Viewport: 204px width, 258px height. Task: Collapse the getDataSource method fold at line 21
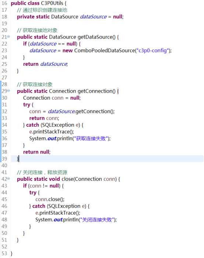point(8,36)
